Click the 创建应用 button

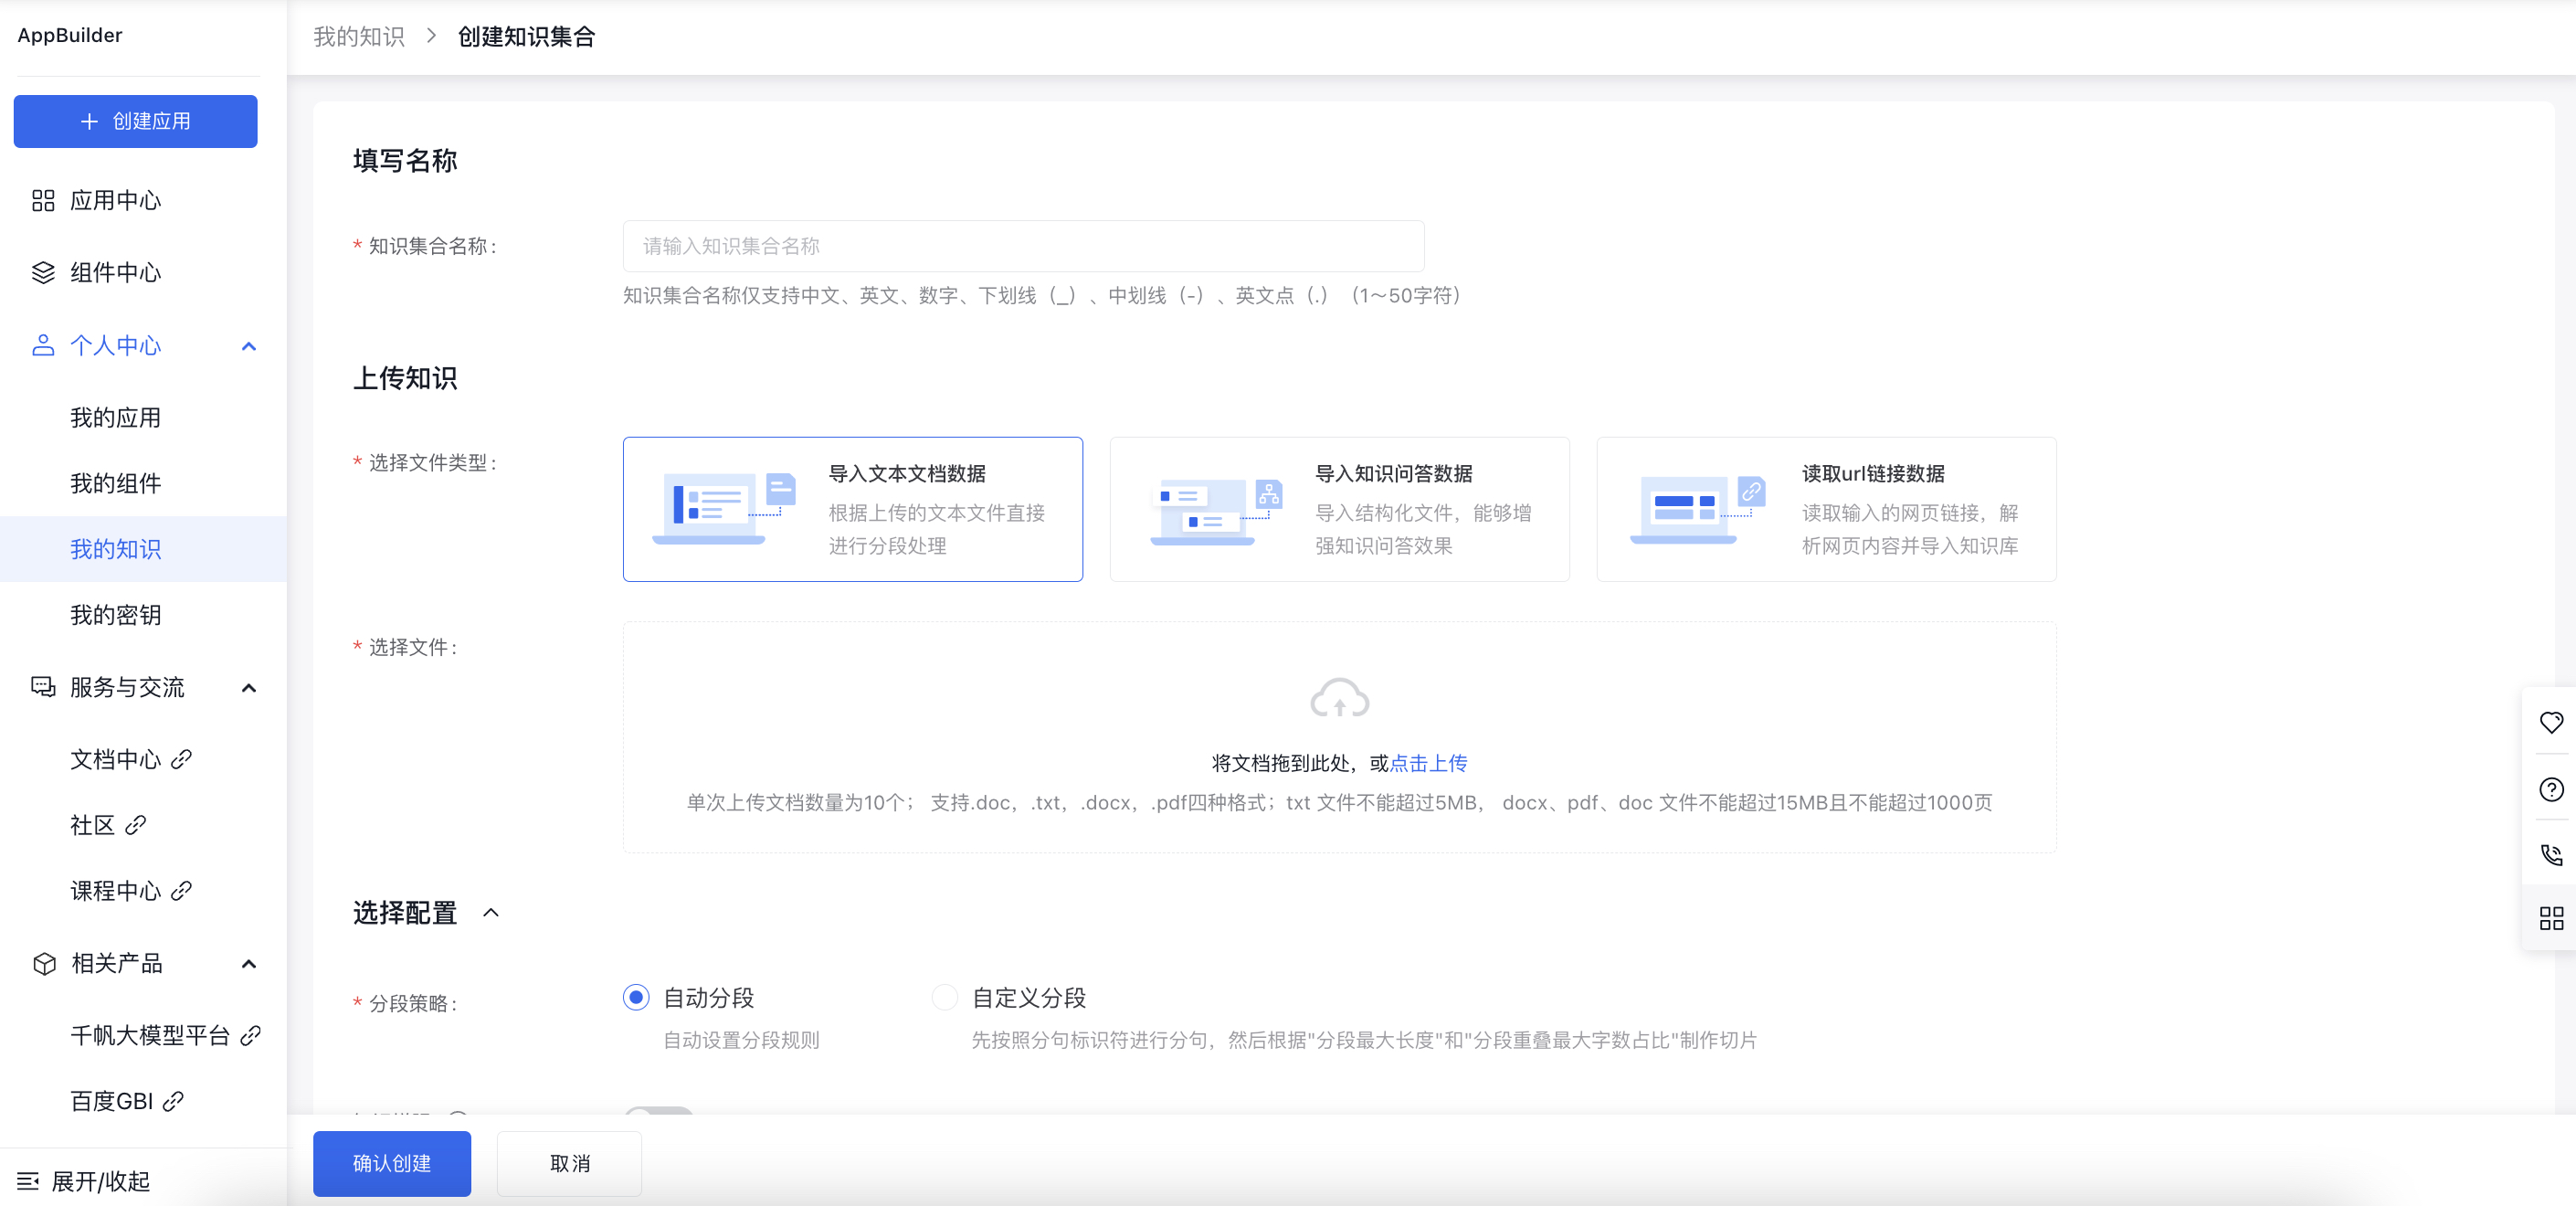[135, 121]
